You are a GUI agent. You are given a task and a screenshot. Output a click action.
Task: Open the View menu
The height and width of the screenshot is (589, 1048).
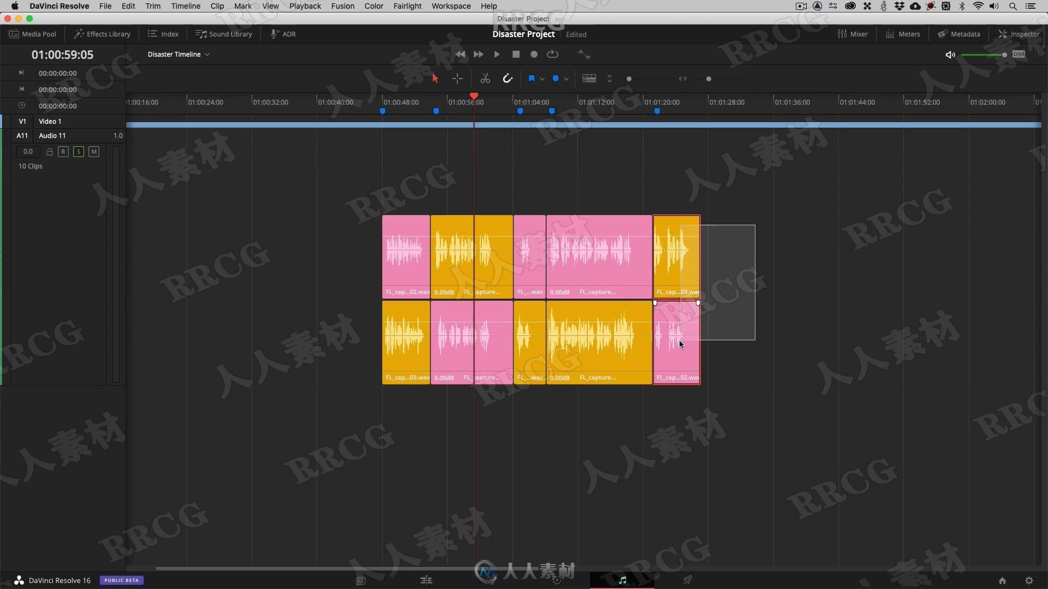[x=270, y=6]
